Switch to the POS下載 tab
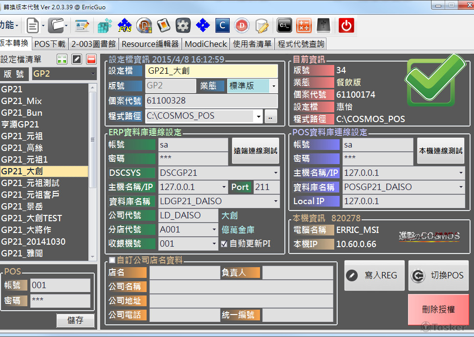Viewport: 474px width, 337px height. pyautogui.click(x=50, y=44)
